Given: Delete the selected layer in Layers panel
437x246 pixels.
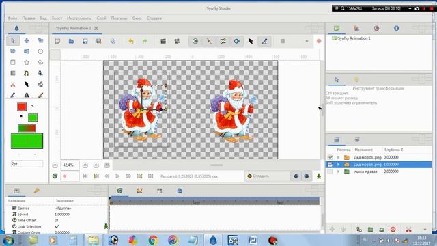Looking at the screenshot, I should tap(393, 230).
